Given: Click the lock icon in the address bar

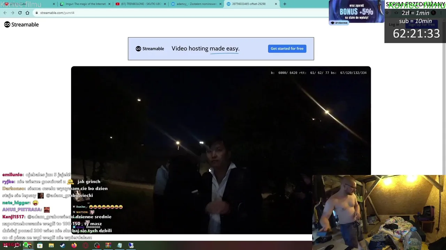Looking at the screenshot, I should [x=37, y=13].
